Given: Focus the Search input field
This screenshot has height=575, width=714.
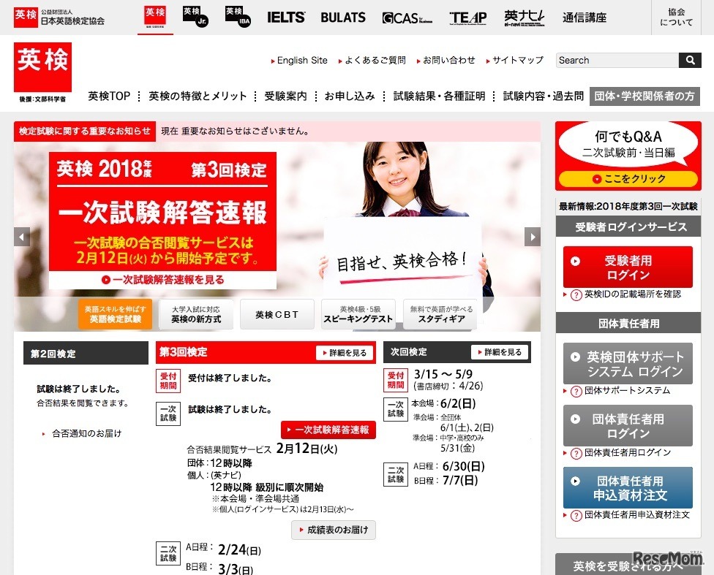Looking at the screenshot, I should click(x=617, y=60).
